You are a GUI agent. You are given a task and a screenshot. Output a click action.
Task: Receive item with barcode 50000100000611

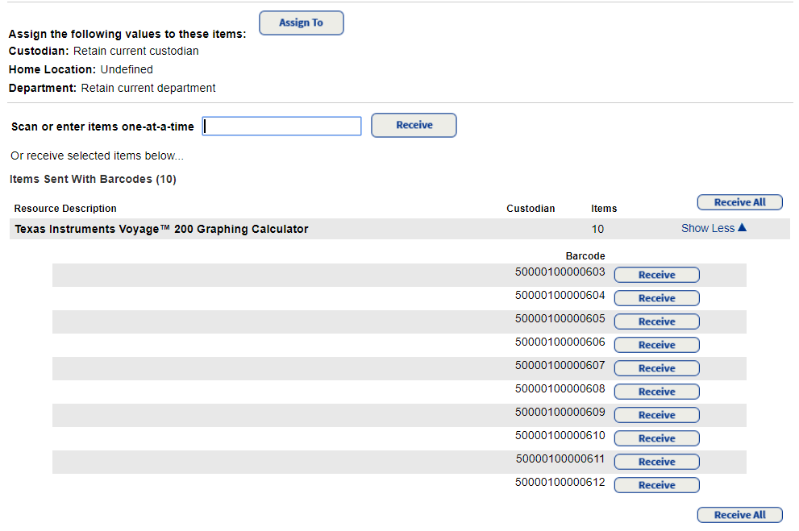[656, 461]
